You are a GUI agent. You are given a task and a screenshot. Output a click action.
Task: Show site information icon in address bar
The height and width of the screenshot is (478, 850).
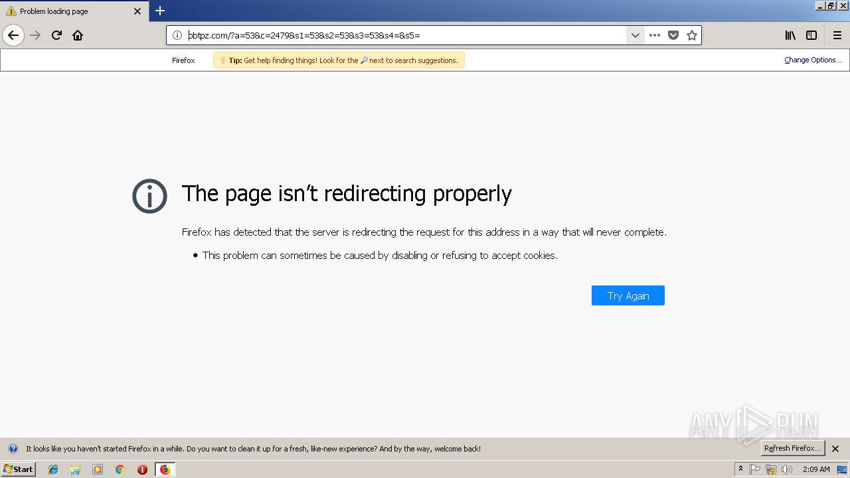pos(177,35)
